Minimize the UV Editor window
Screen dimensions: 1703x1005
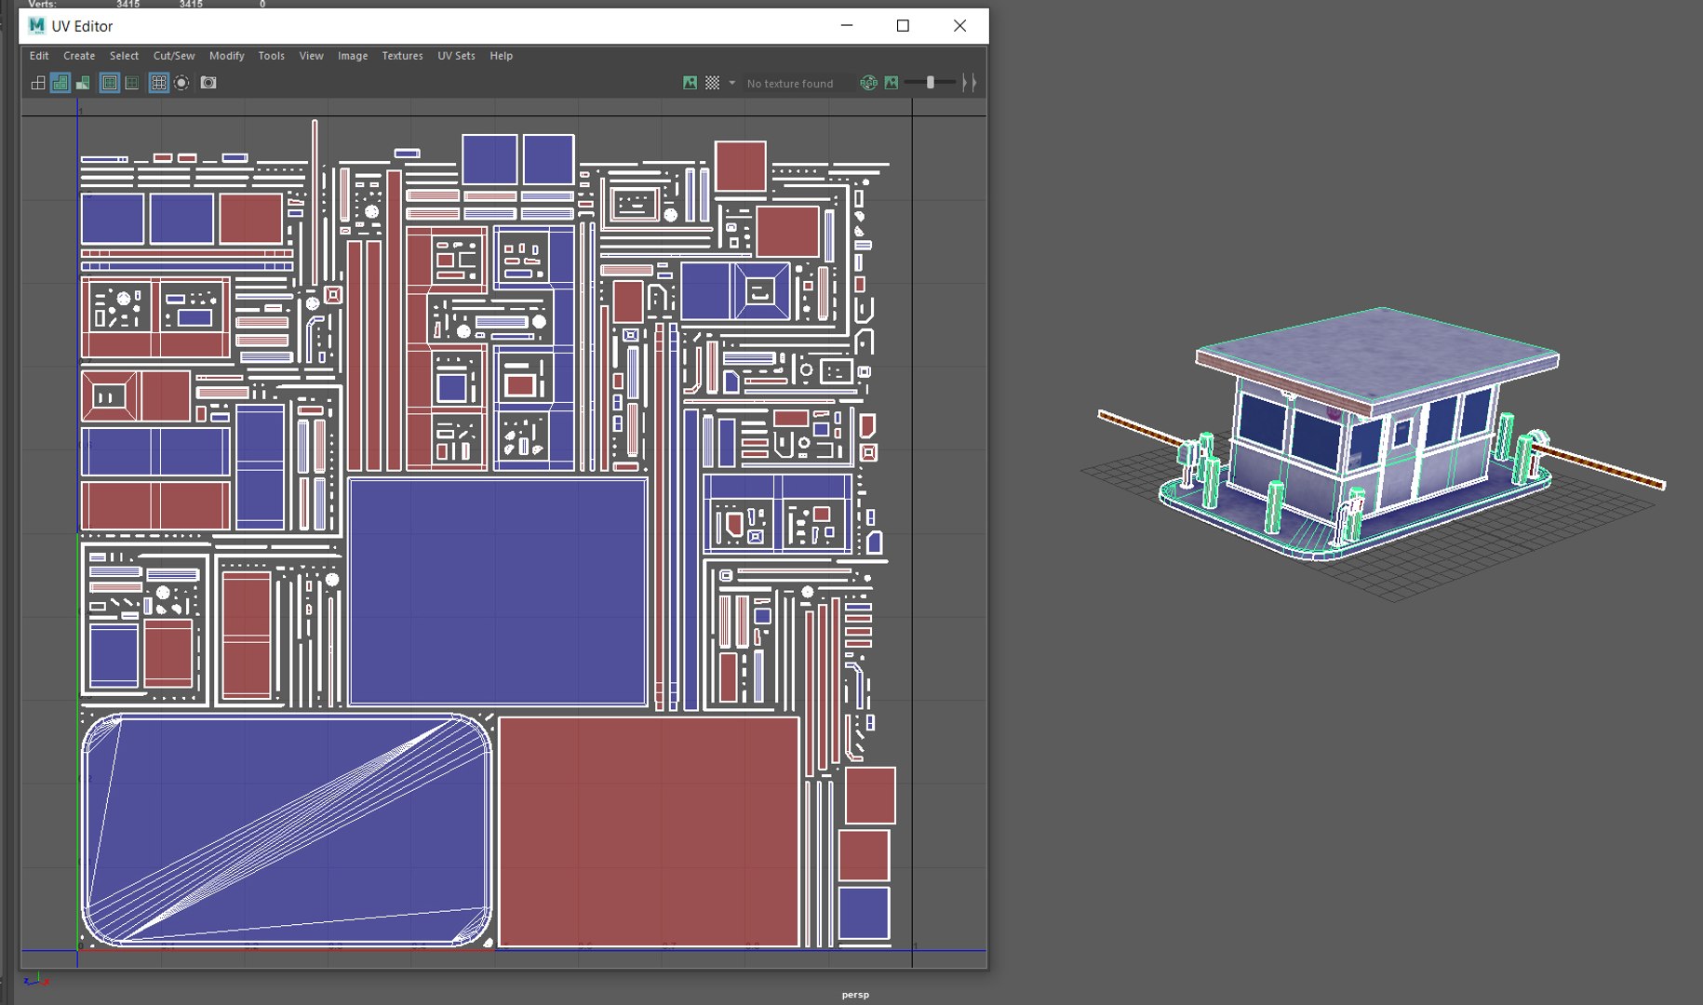click(847, 25)
